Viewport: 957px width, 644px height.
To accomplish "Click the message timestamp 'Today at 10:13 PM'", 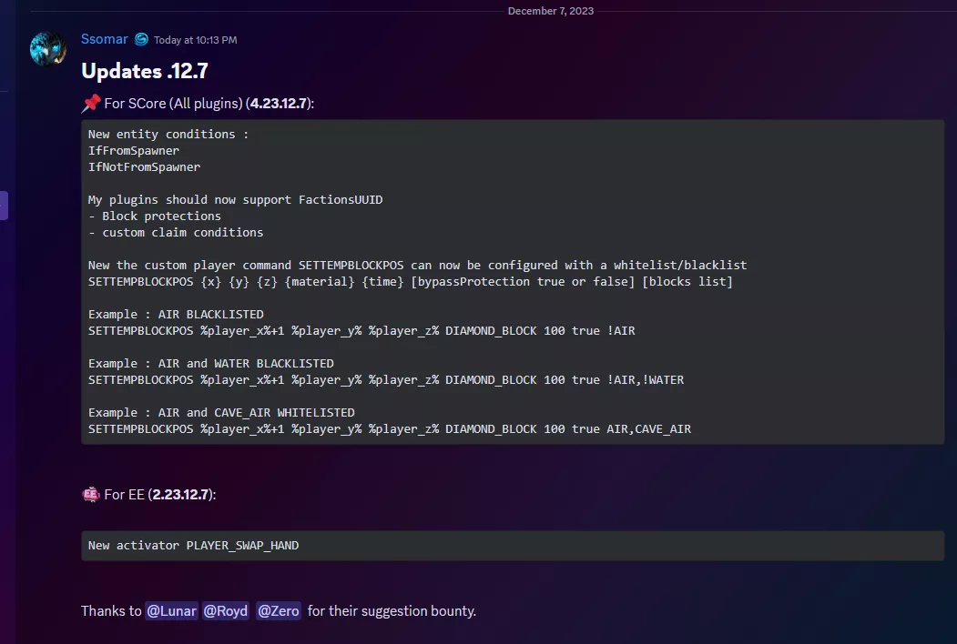I will (x=195, y=40).
